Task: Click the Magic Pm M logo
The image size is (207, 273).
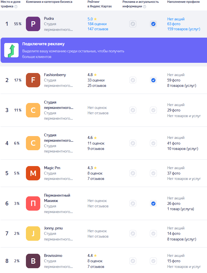Action: (x=33, y=173)
